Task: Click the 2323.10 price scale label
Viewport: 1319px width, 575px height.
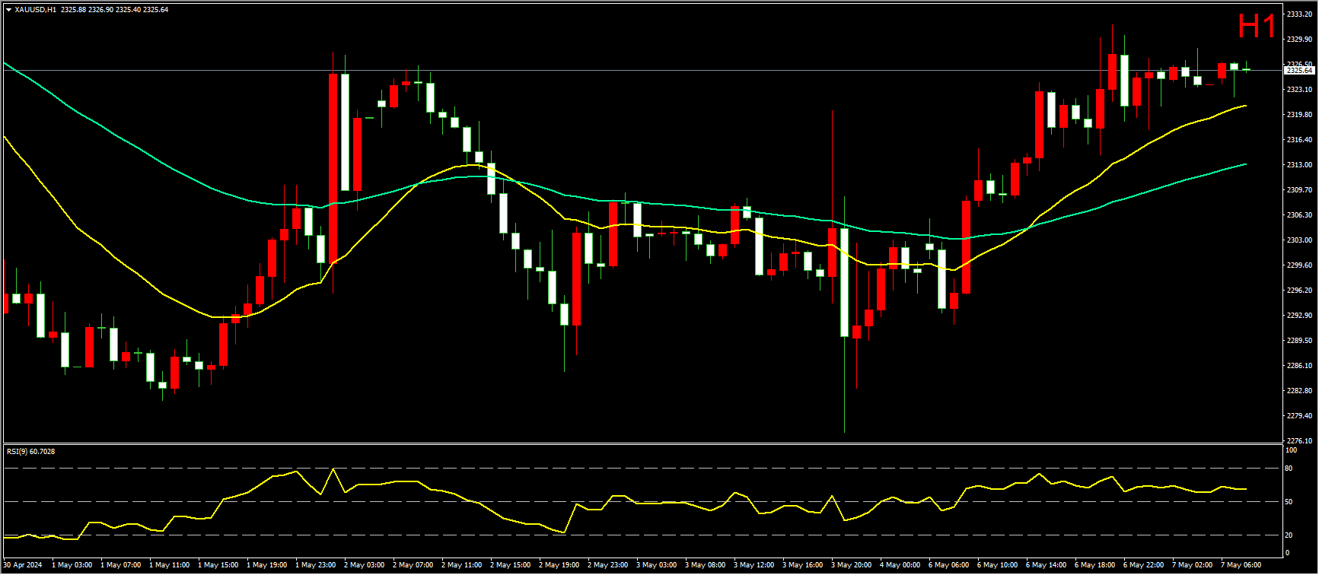Action: coord(1299,90)
